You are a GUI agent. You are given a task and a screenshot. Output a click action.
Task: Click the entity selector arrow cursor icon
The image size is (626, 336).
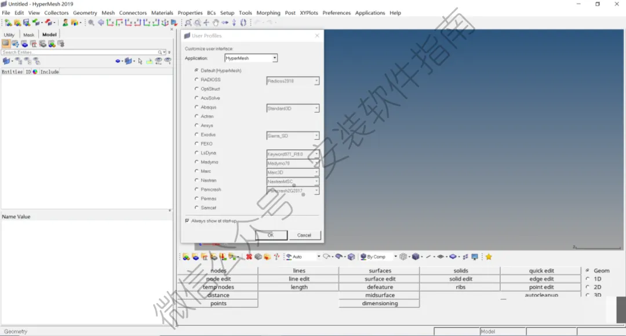click(140, 61)
